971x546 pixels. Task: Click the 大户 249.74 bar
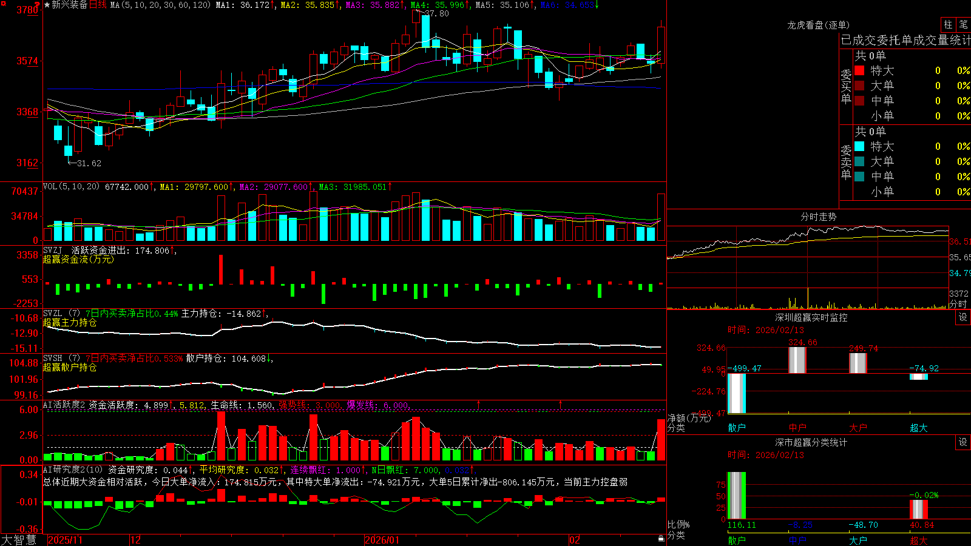pos(858,363)
